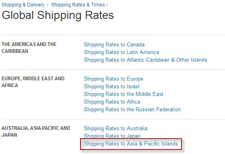View Shipping Rates to Australia
The height and width of the screenshot is (154, 225).
click(116, 128)
